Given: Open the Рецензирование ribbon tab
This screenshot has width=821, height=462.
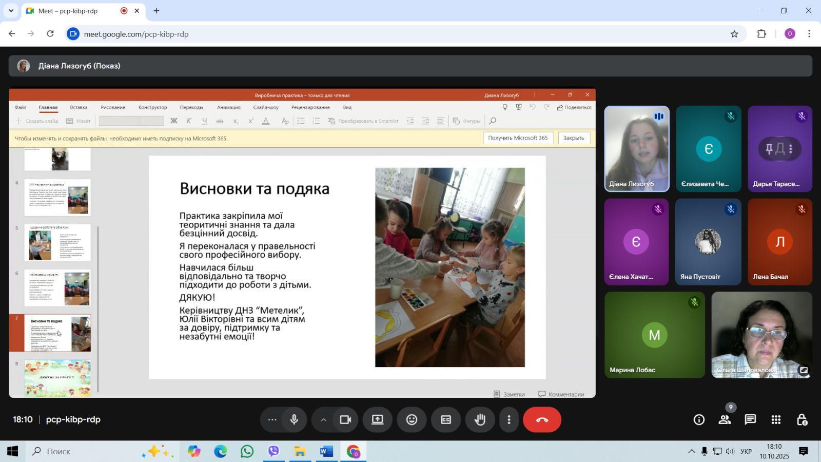Looking at the screenshot, I should pos(310,108).
